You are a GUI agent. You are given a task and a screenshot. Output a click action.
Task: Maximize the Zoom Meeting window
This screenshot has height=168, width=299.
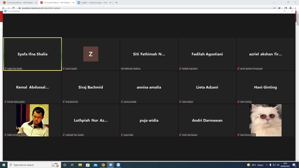pyautogui.click(x=285, y=11)
